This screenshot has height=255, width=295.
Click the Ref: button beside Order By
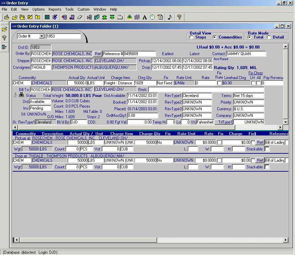click(x=98, y=54)
